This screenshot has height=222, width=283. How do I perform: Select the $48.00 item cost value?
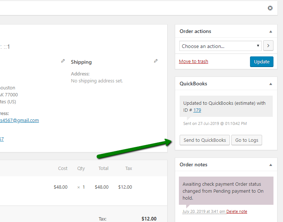(x=60, y=187)
